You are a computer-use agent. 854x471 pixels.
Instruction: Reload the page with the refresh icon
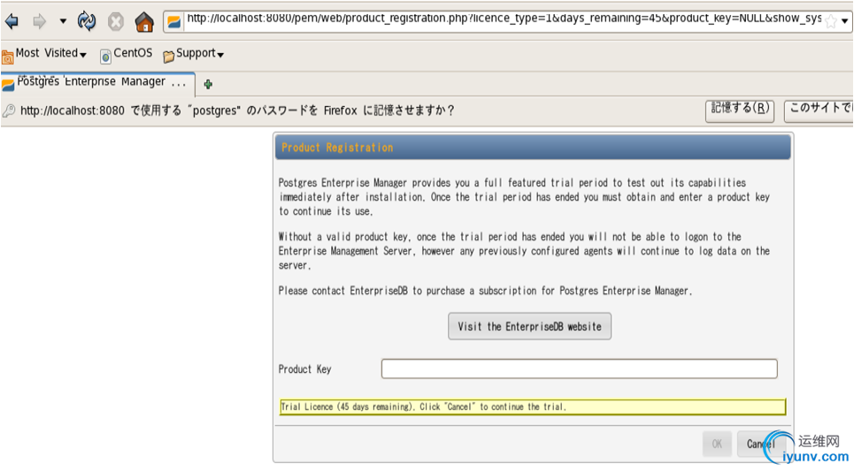click(x=87, y=22)
